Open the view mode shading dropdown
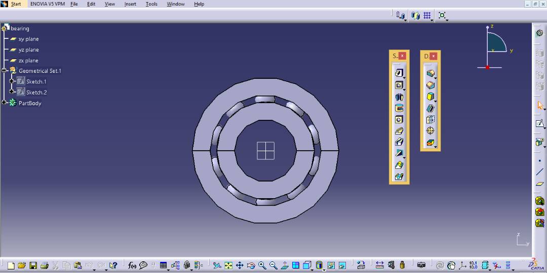 324,269
